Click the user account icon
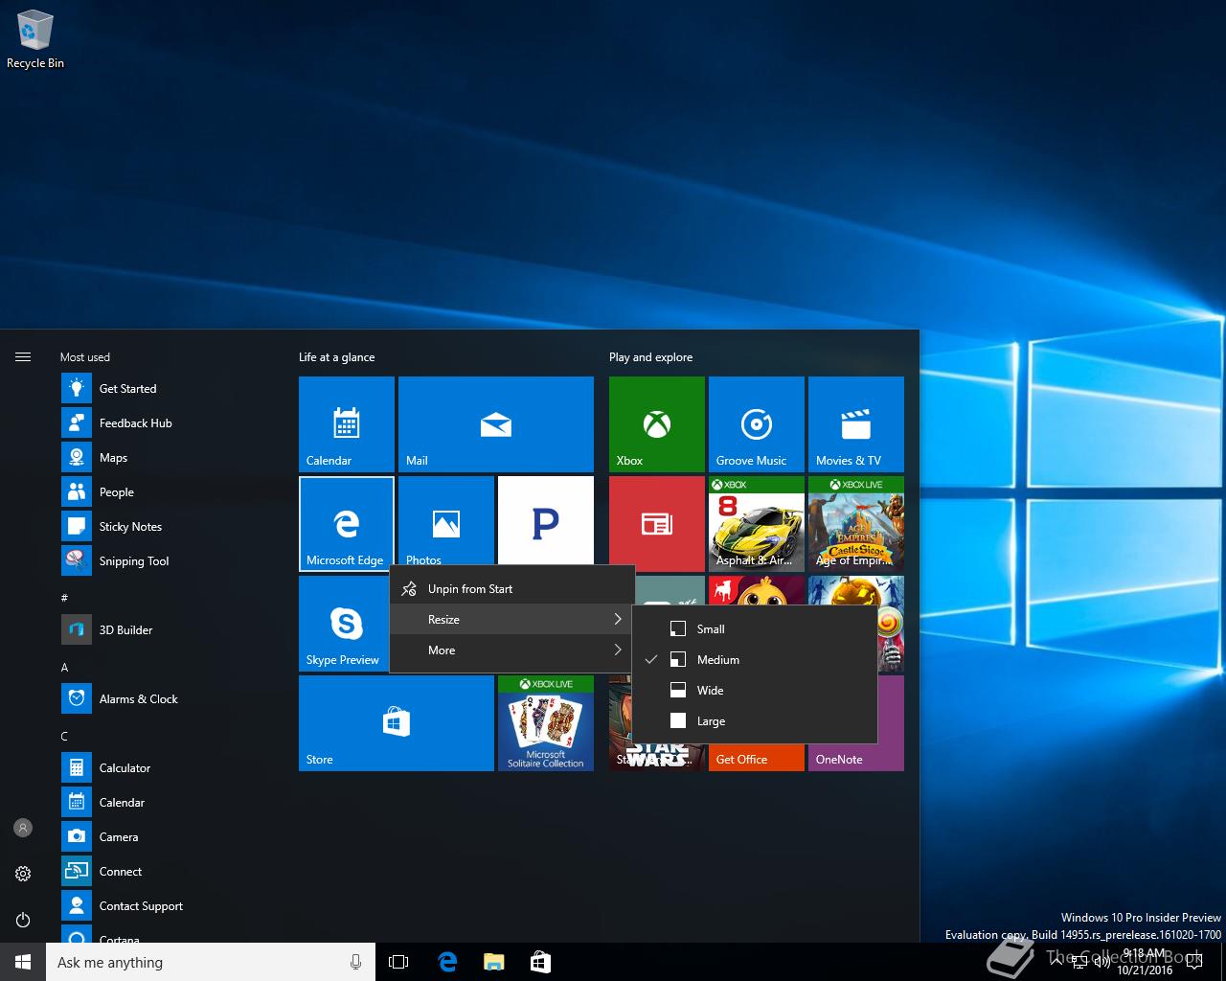The height and width of the screenshot is (981, 1226). 23,828
